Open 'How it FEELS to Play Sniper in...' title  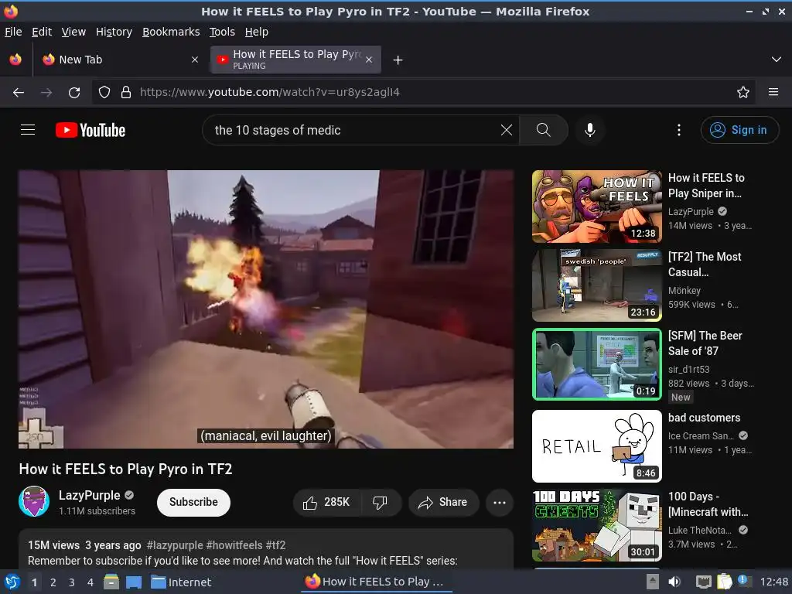(x=706, y=186)
